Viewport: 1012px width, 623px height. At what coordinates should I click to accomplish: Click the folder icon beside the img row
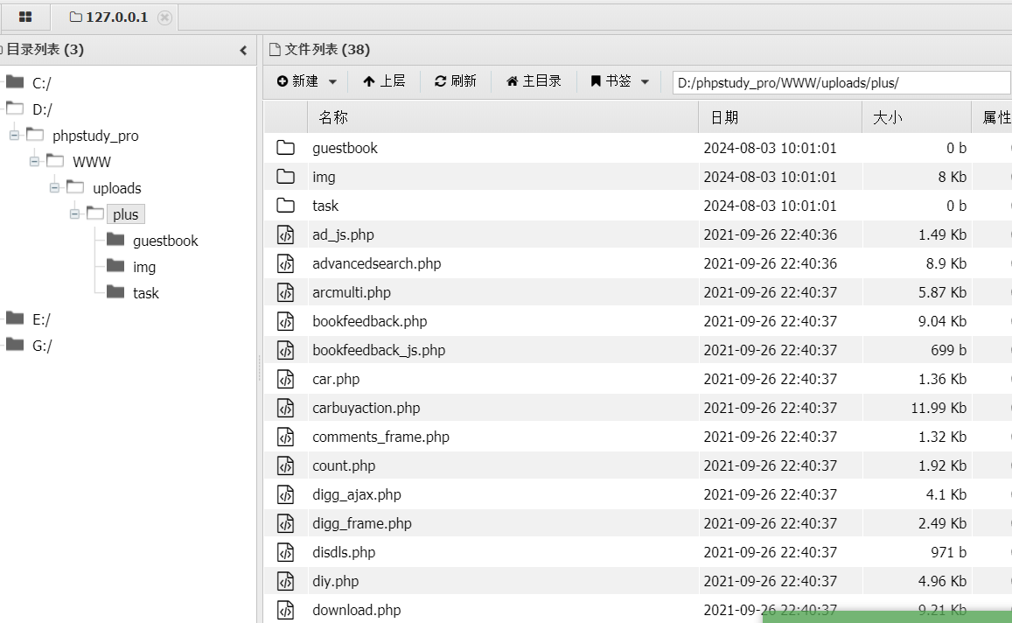point(286,177)
